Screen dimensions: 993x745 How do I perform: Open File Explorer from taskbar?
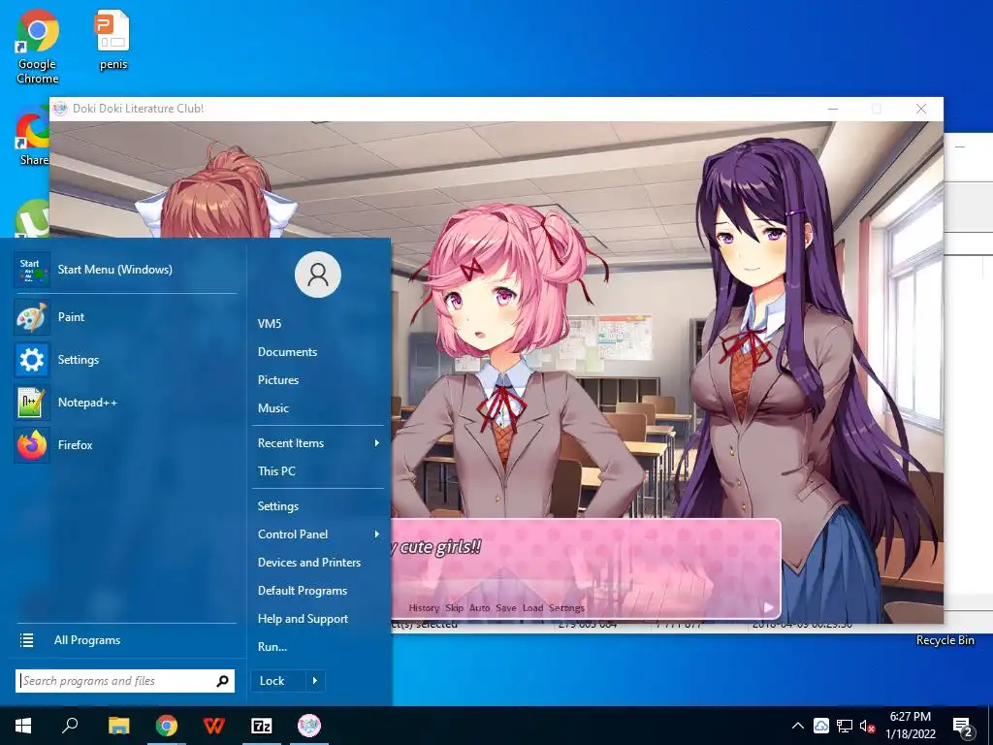coord(118,726)
